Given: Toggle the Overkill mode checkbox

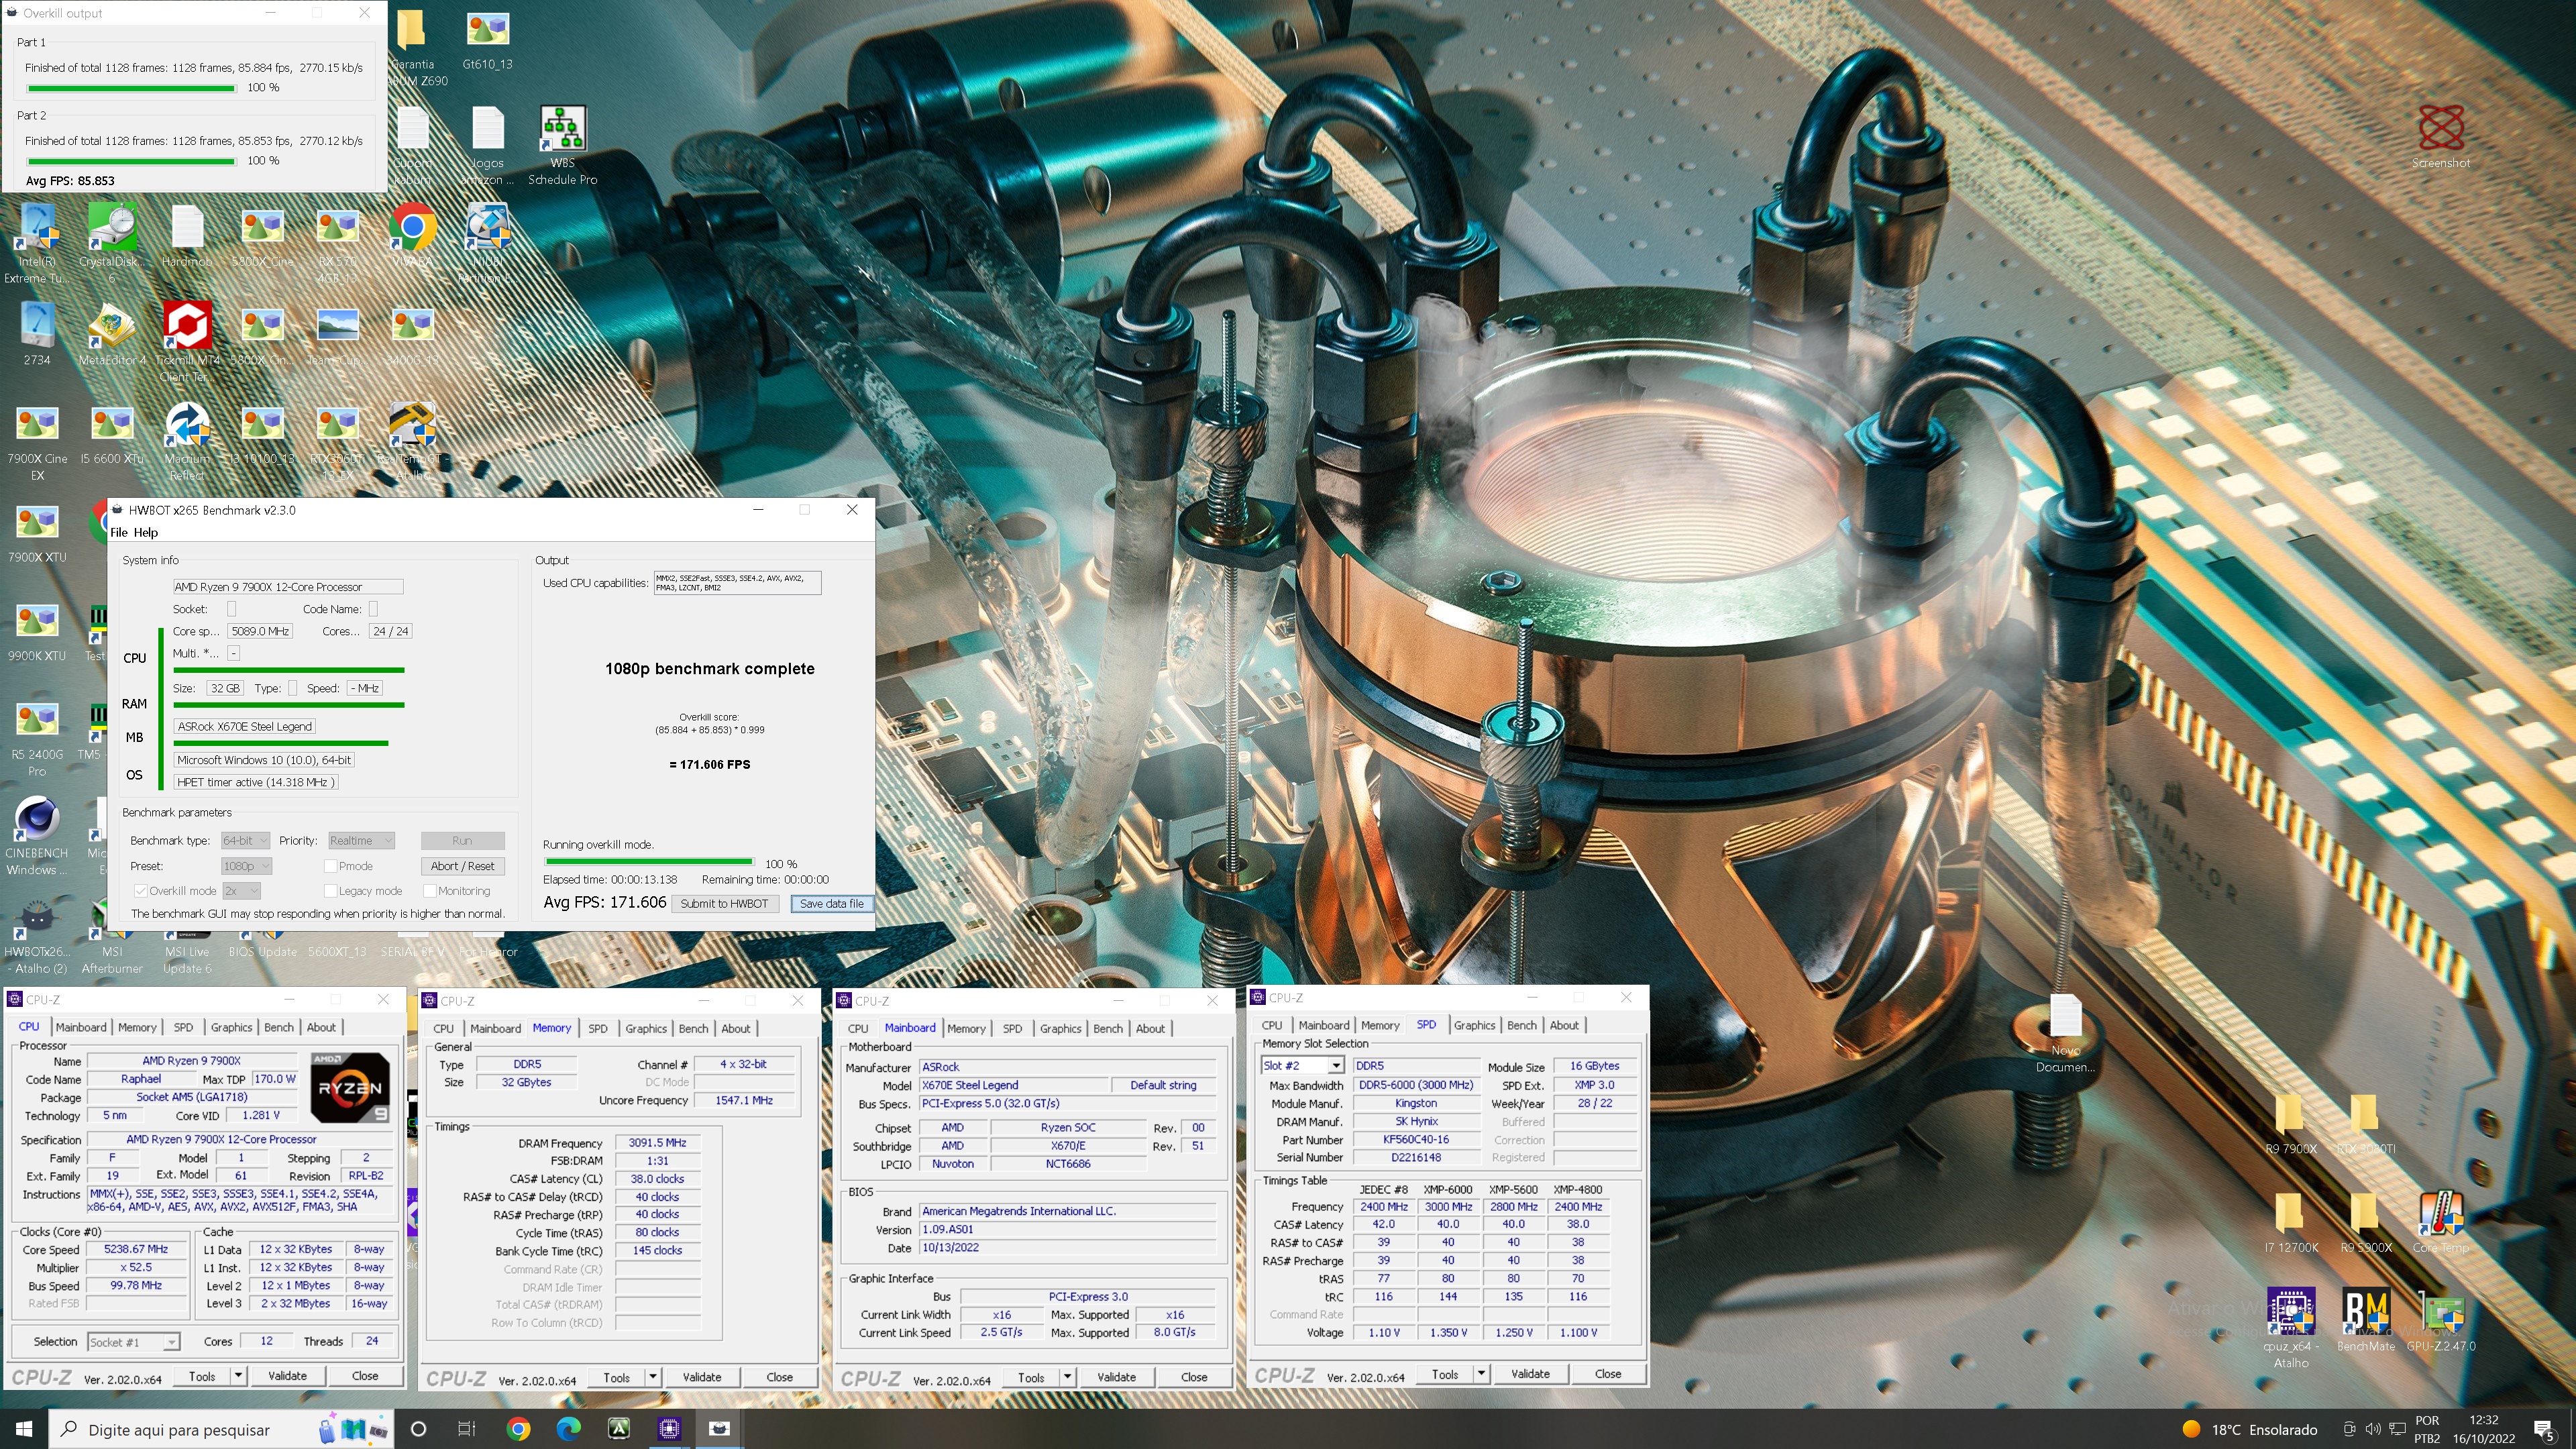Looking at the screenshot, I should pyautogui.click(x=141, y=891).
